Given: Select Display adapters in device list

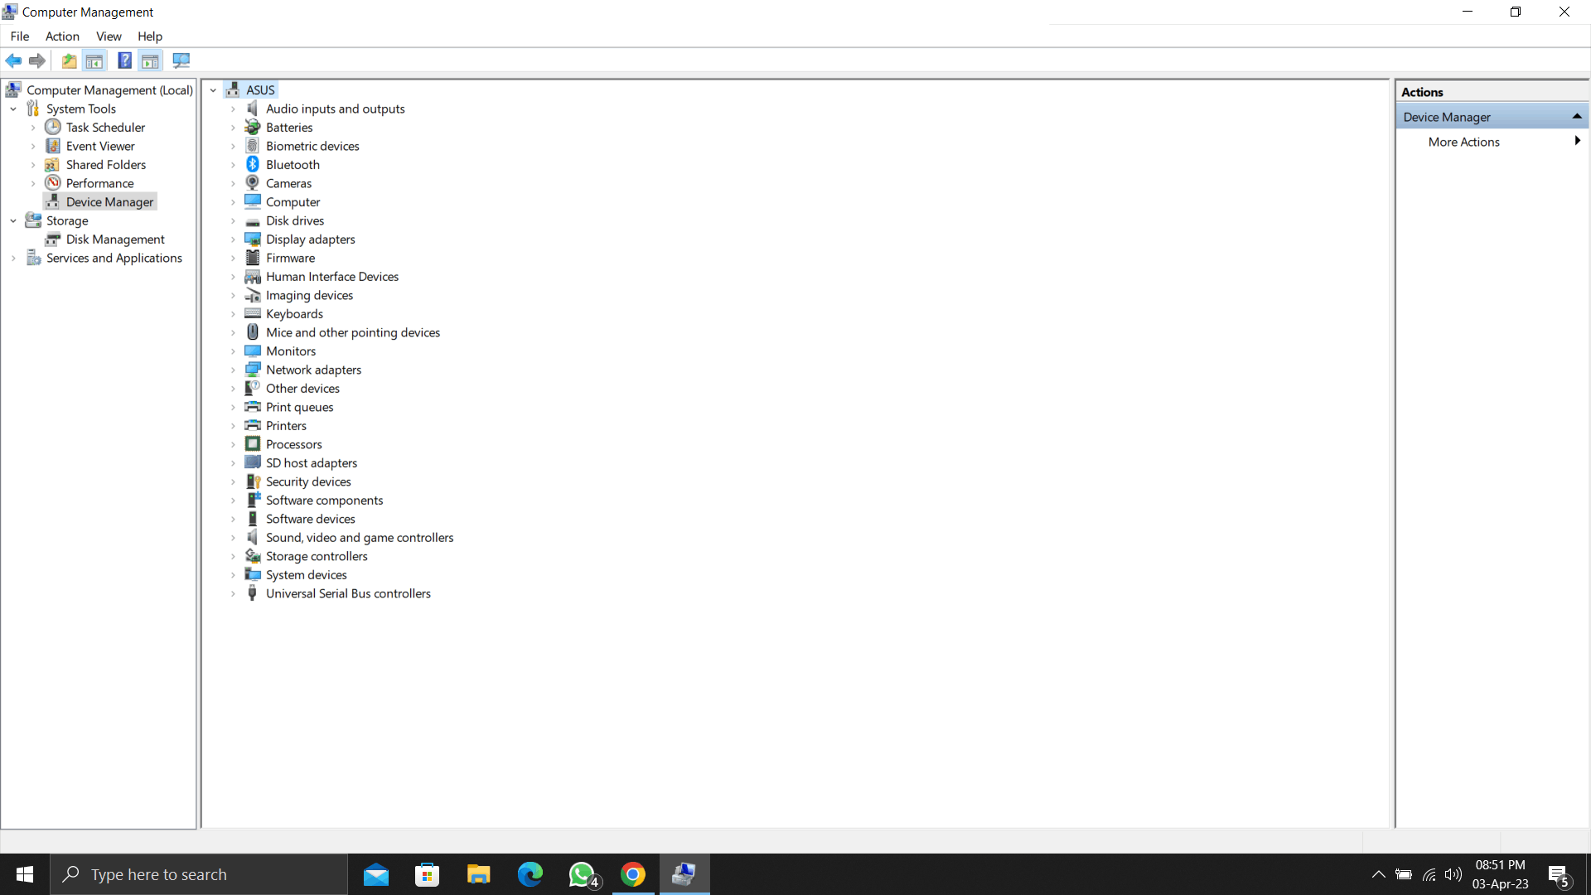Looking at the screenshot, I should pyautogui.click(x=310, y=239).
